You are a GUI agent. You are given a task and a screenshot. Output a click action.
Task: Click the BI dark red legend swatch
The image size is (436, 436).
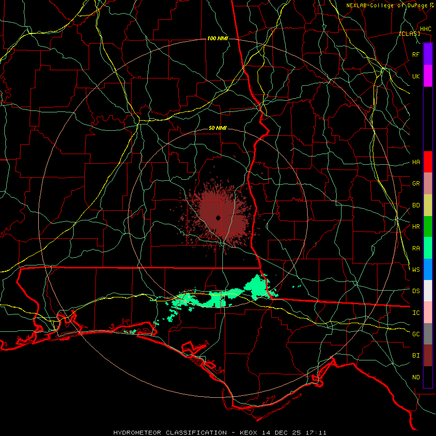coord(428,356)
